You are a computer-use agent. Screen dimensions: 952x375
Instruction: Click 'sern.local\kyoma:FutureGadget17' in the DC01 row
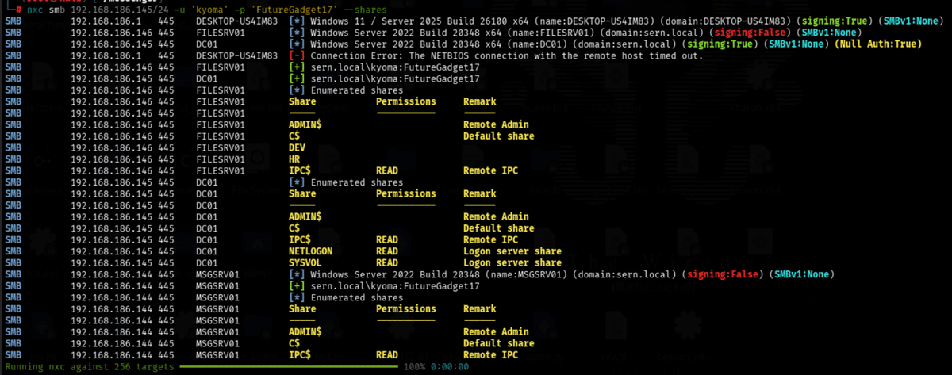[x=395, y=80]
